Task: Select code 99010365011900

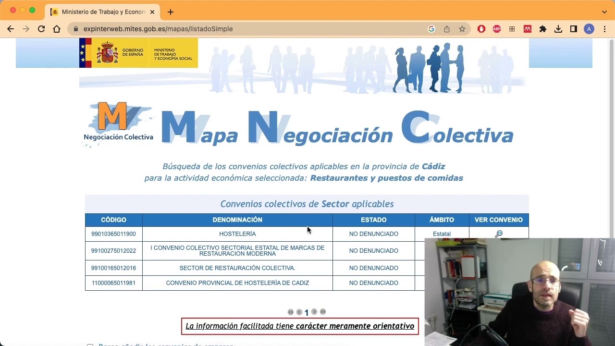Action: point(113,234)
